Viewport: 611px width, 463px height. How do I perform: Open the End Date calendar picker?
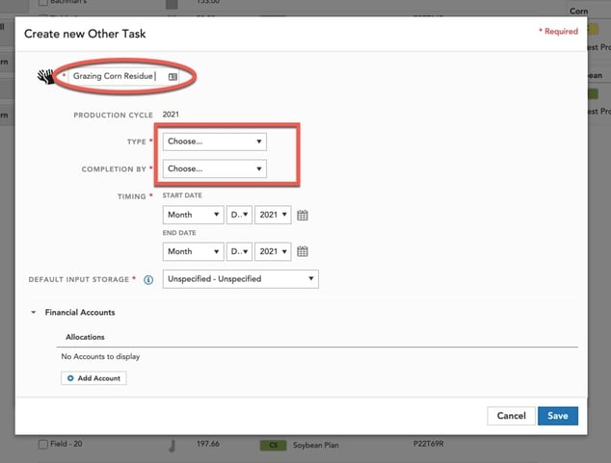click(x=303, y=251)
